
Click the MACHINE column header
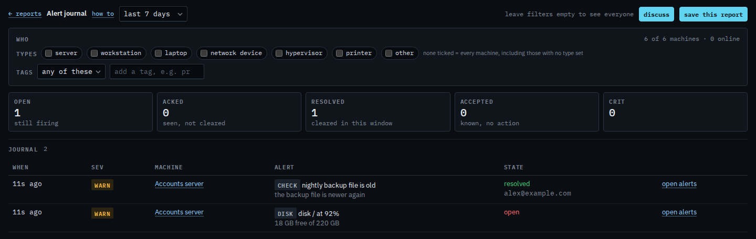[169, 167]
